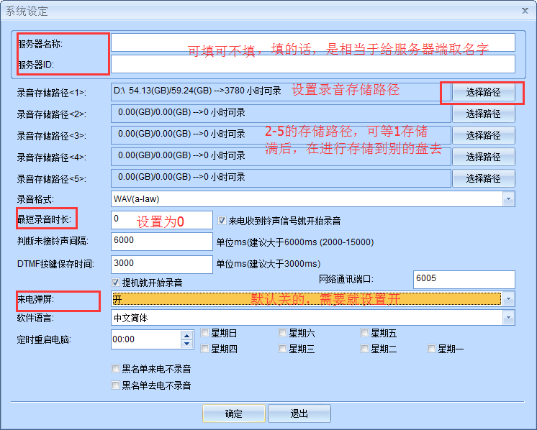Click 选择路径 for storage path 1
The height and width of the screenshot is (430, 537).
[x=483, y=92]
